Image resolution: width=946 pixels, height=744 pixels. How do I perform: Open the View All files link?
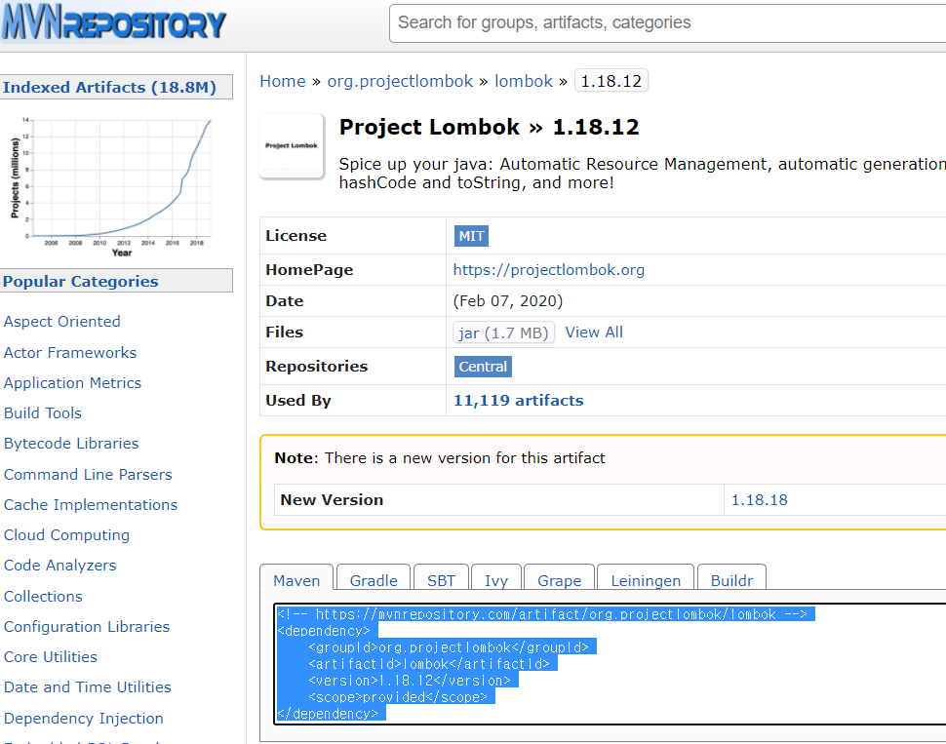tap(594, 333)
